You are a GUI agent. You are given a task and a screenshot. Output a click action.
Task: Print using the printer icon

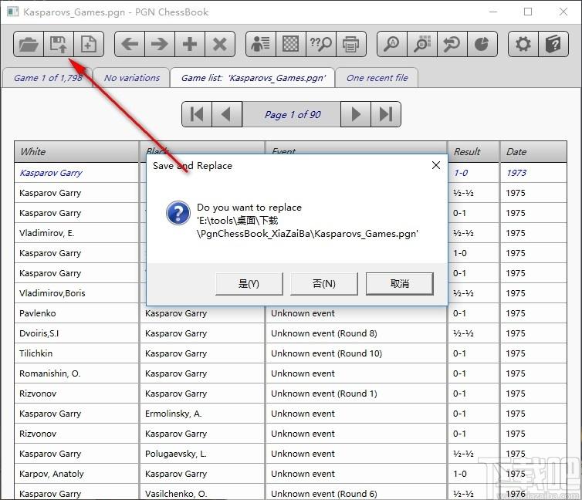coord(351,44)
